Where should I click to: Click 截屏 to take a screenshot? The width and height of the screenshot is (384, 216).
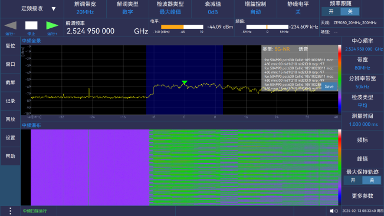(10, 82)
